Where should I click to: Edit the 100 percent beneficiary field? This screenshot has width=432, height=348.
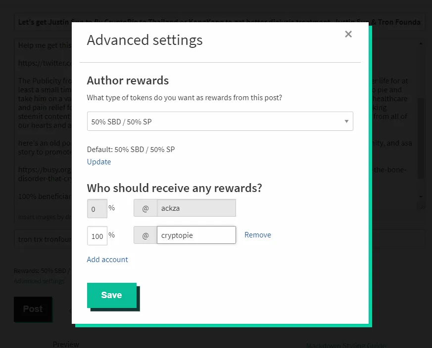click(x=97, y=235)
